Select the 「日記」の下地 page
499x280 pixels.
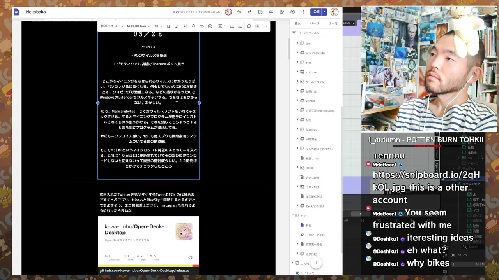[x=315, y=235]
